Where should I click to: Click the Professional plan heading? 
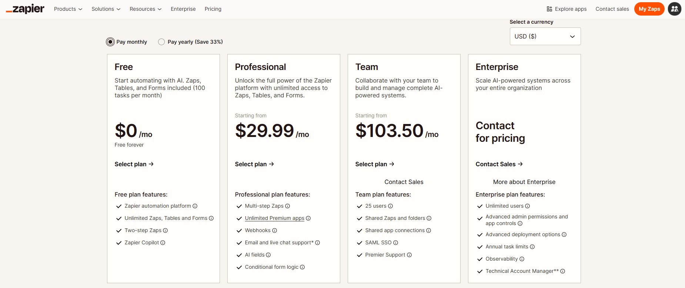(x=260, y=67)
